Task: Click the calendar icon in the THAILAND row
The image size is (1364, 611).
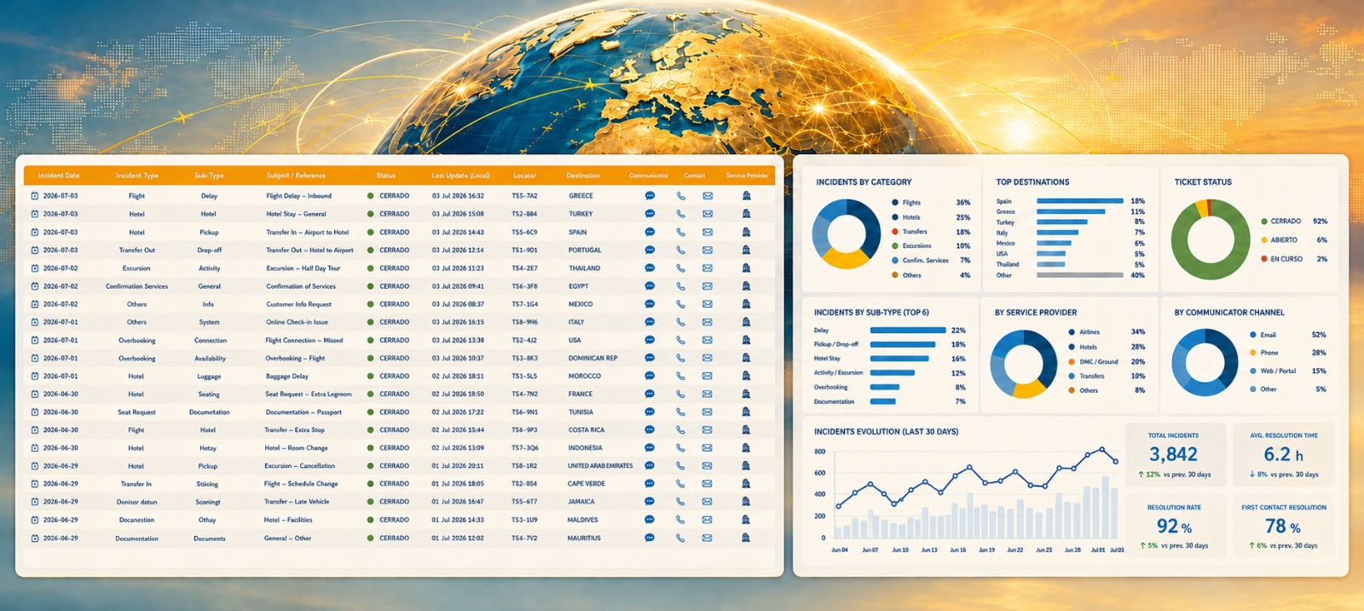Action: coord(35,268)
